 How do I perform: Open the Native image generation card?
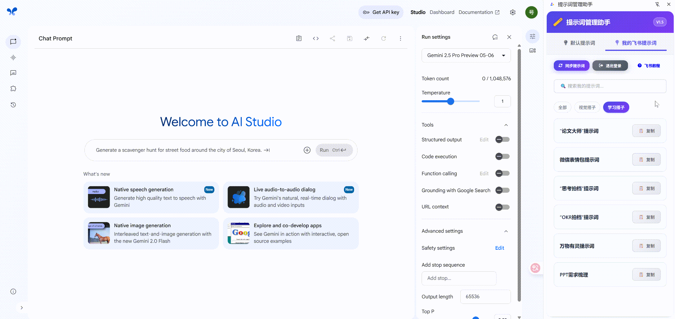pos(151,233)
